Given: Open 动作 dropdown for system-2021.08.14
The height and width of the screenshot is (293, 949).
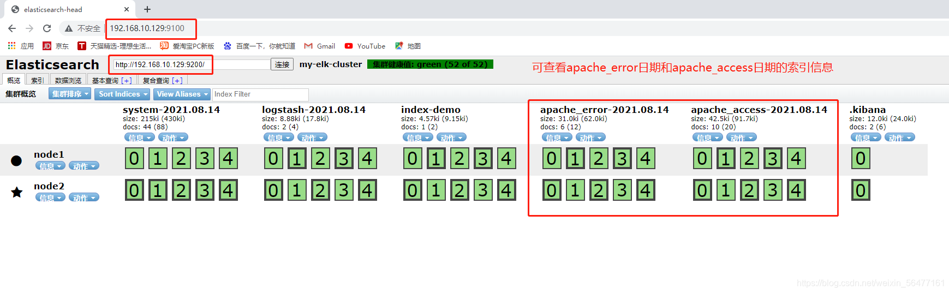Looking at the screenshot, I should click(x=174, y=137).
